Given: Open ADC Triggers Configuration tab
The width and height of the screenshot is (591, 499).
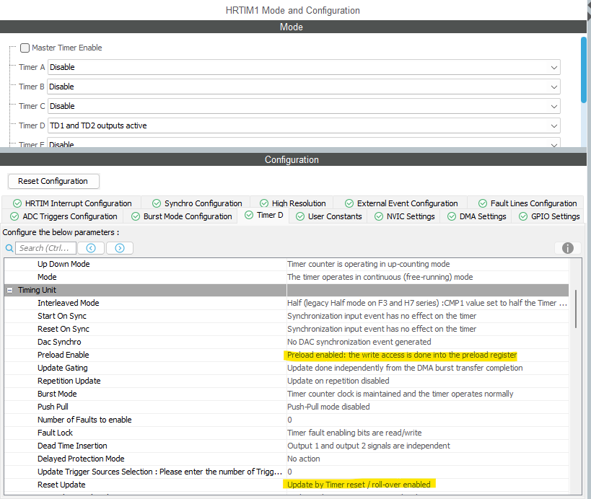Looking at the screenshot, I should click(64, 216).
